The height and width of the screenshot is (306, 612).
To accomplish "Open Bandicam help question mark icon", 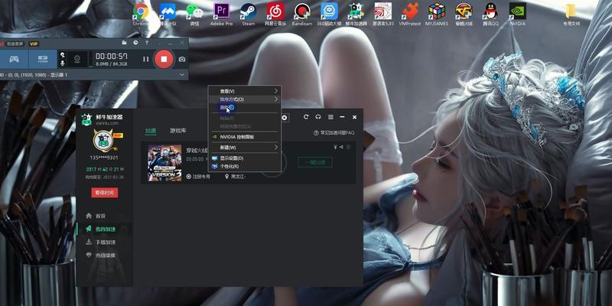I will [146, 43].
